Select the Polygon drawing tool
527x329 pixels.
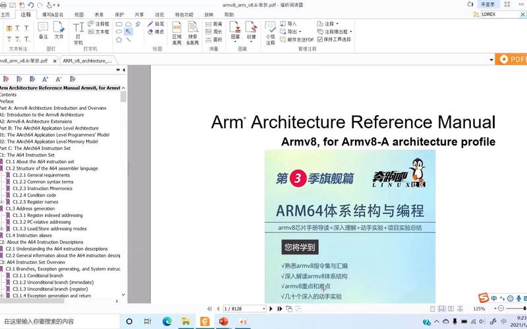pos(119,39)
